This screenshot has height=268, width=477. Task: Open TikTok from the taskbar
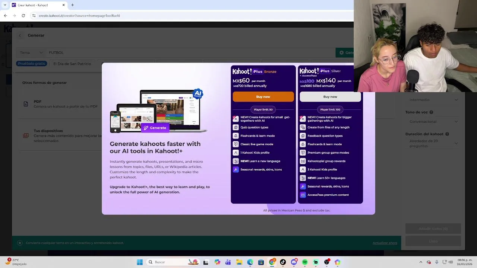tap(283, 262)
